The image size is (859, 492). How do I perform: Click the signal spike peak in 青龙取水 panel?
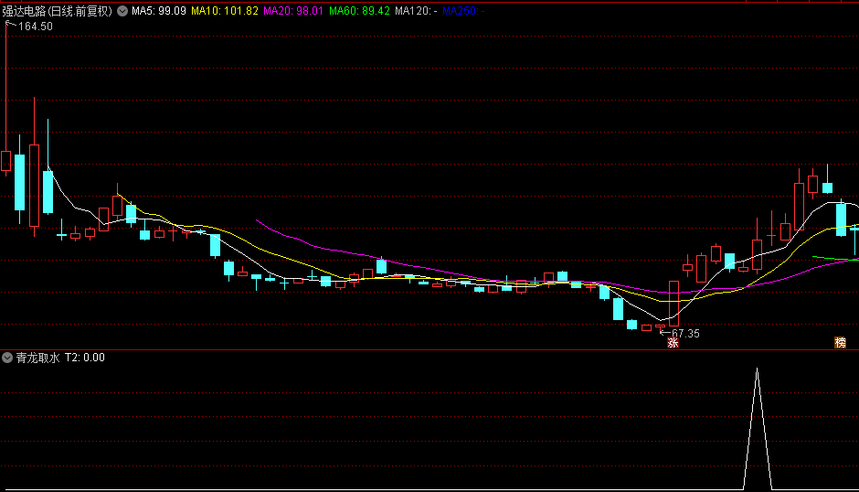757,370
